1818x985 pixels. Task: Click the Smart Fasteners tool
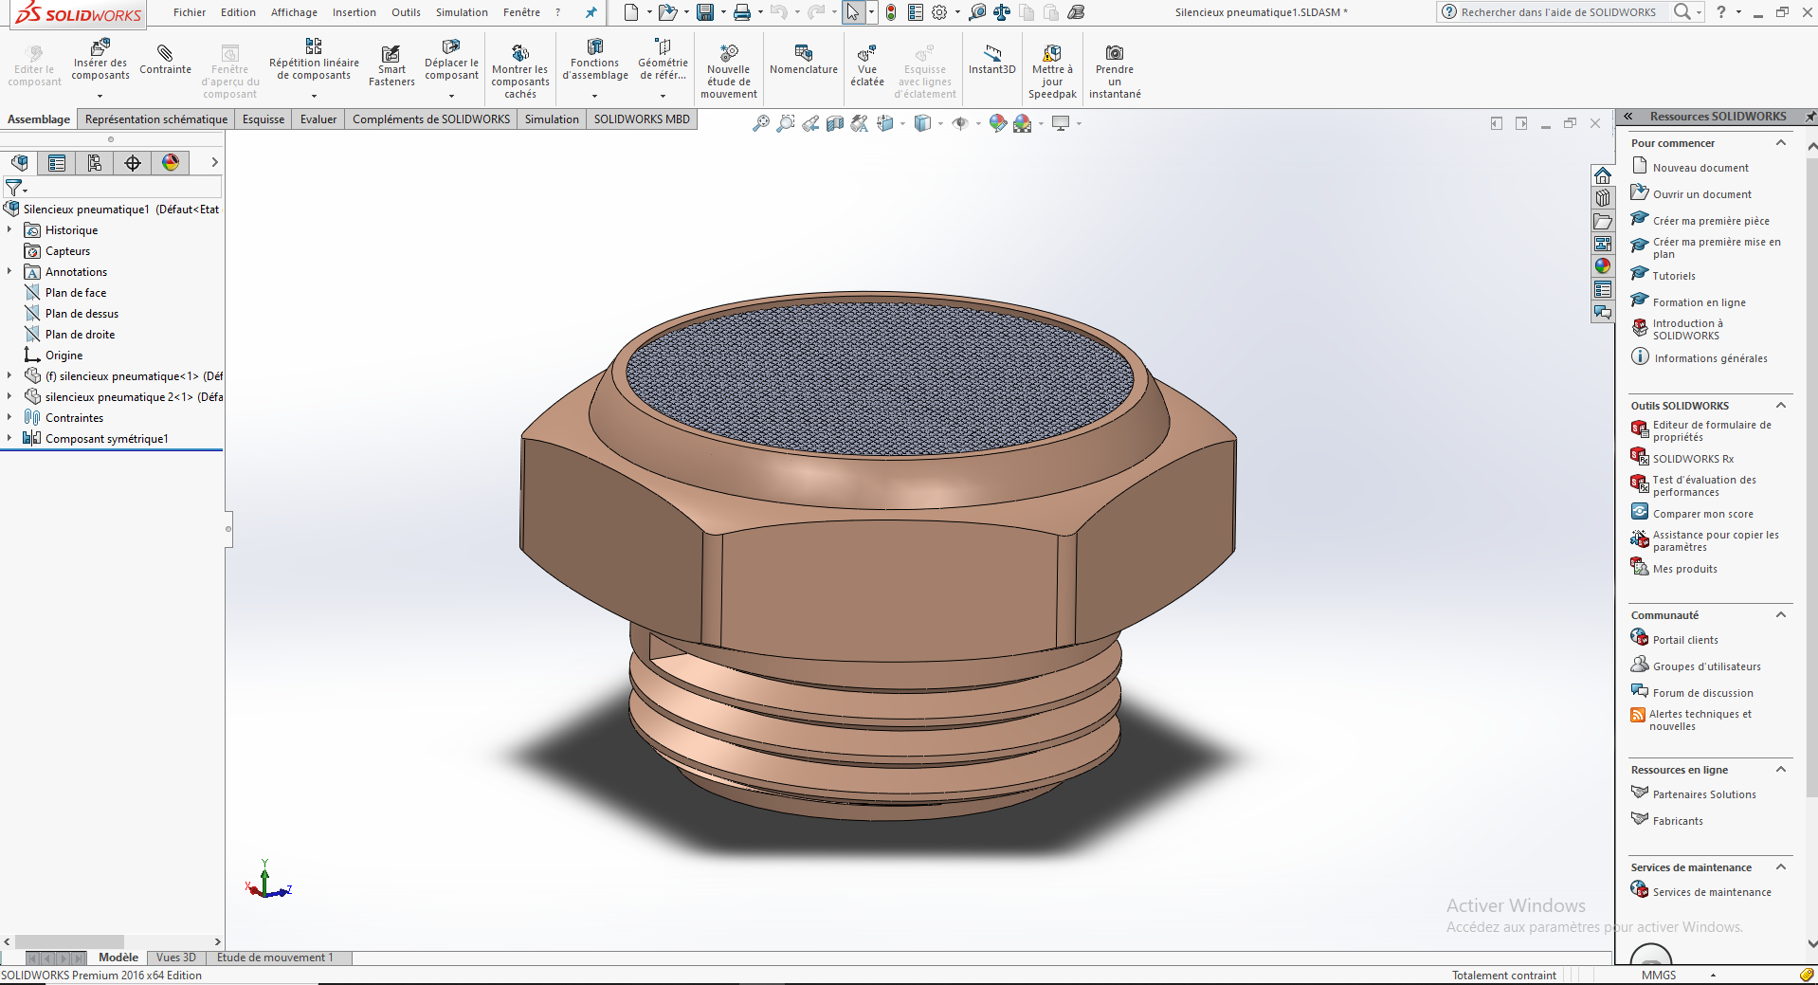(391, 65)
